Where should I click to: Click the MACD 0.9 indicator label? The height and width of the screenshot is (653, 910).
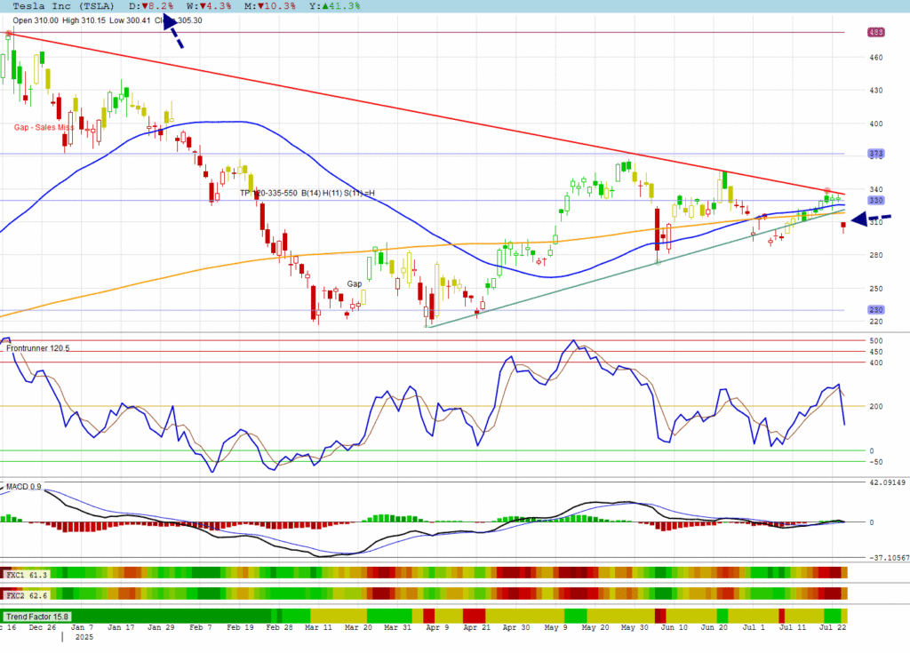click(24, 486)
